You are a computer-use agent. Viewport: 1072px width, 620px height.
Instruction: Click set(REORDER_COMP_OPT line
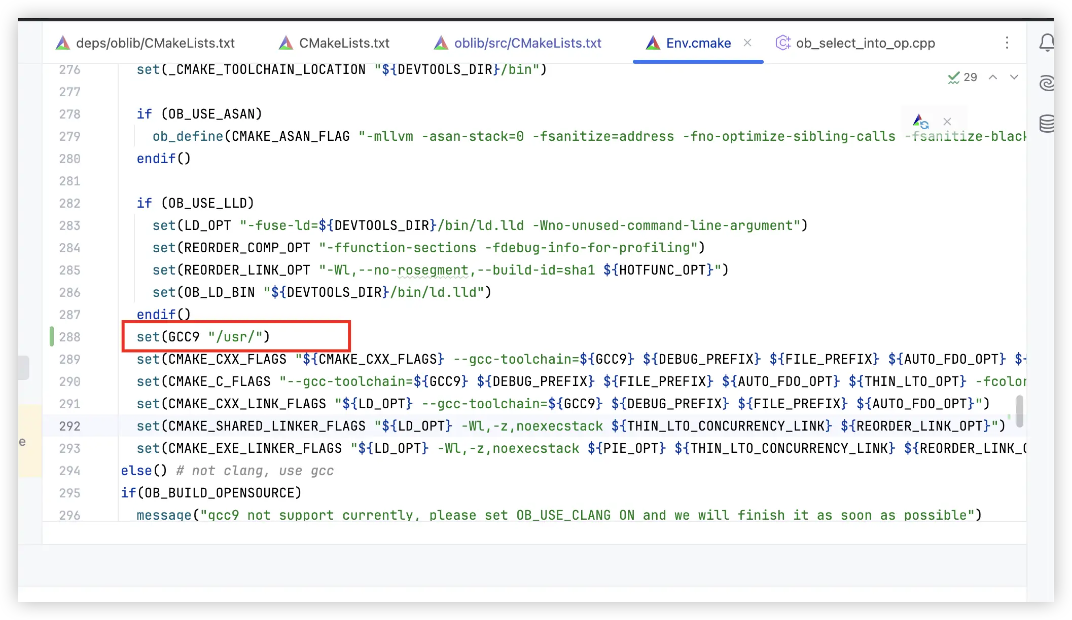point(428,248)
